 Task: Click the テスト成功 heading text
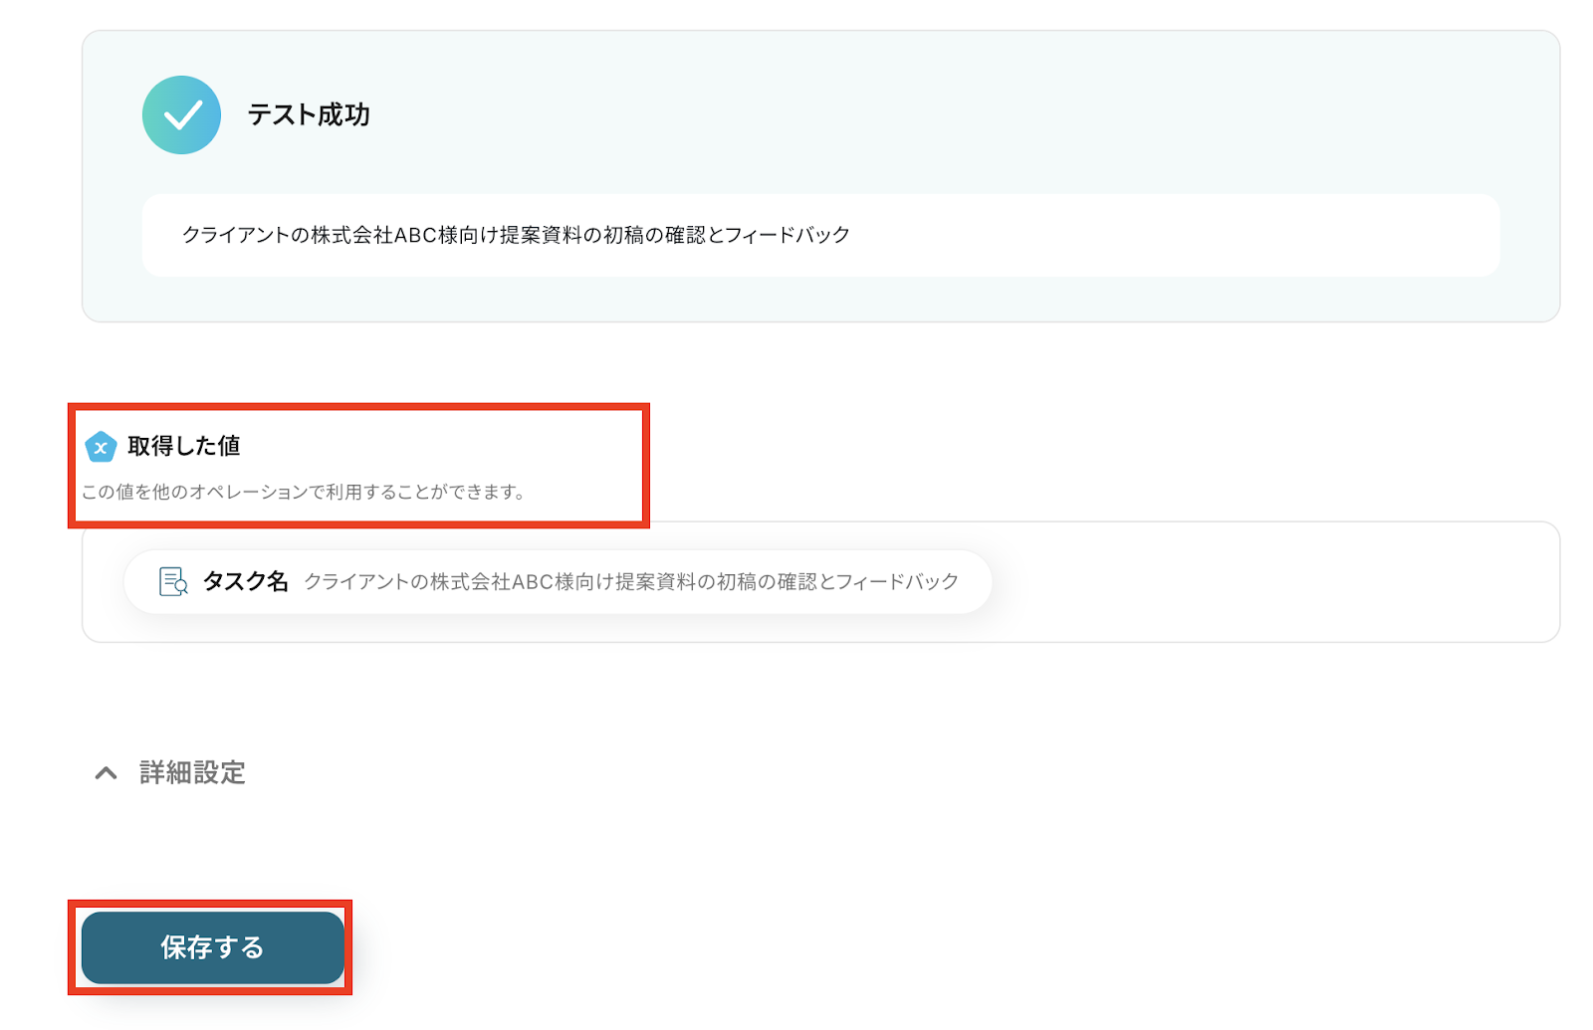pos(309,115)
